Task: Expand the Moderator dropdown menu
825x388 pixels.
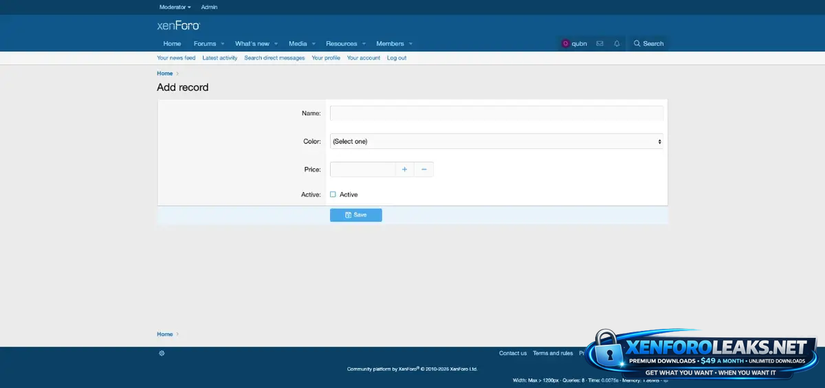Action: click(x=175, y=7)
